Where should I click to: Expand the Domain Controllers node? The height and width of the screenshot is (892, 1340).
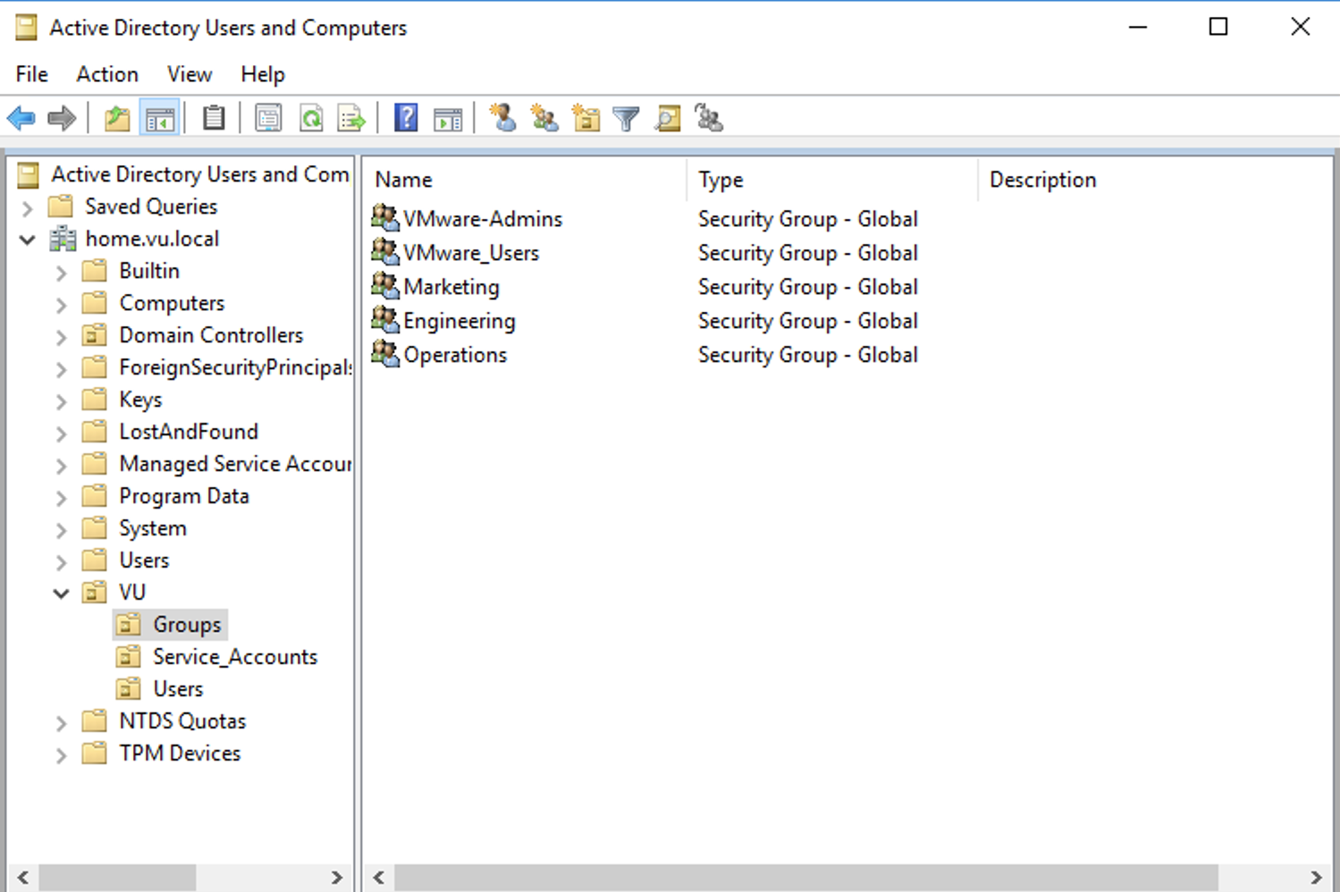pyautogui.click(x=61, y=337)
